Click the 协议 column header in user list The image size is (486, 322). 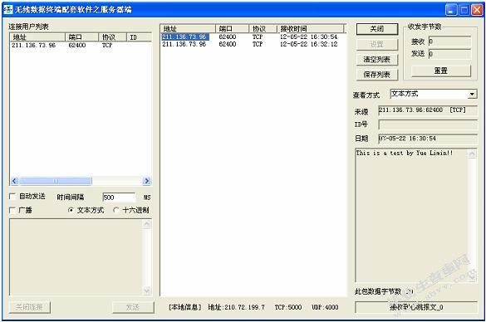click(x=112, y=37)
